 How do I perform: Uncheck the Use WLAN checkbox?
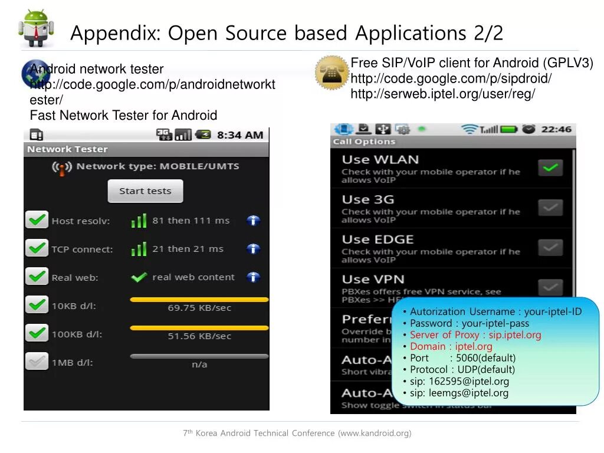[550, 168]
